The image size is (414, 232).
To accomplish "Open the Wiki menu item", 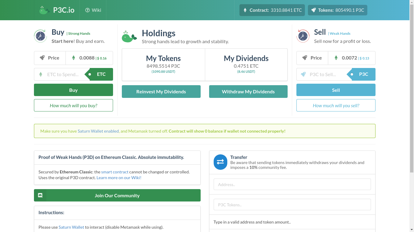I will click(x=93, y=10).
